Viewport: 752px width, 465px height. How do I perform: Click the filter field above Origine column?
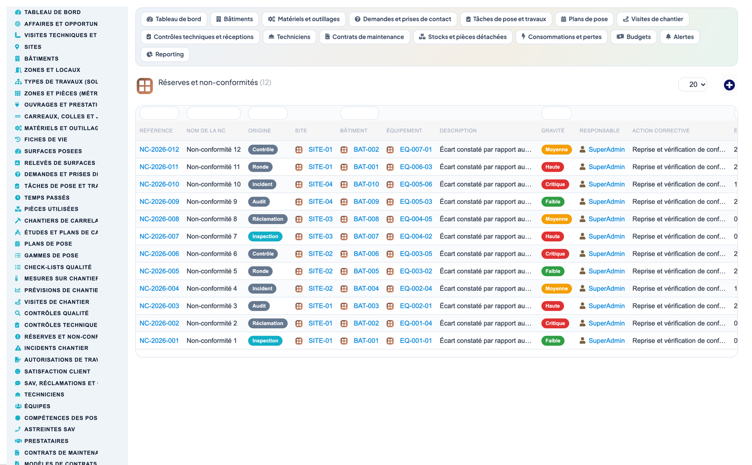tap(267, 113)
